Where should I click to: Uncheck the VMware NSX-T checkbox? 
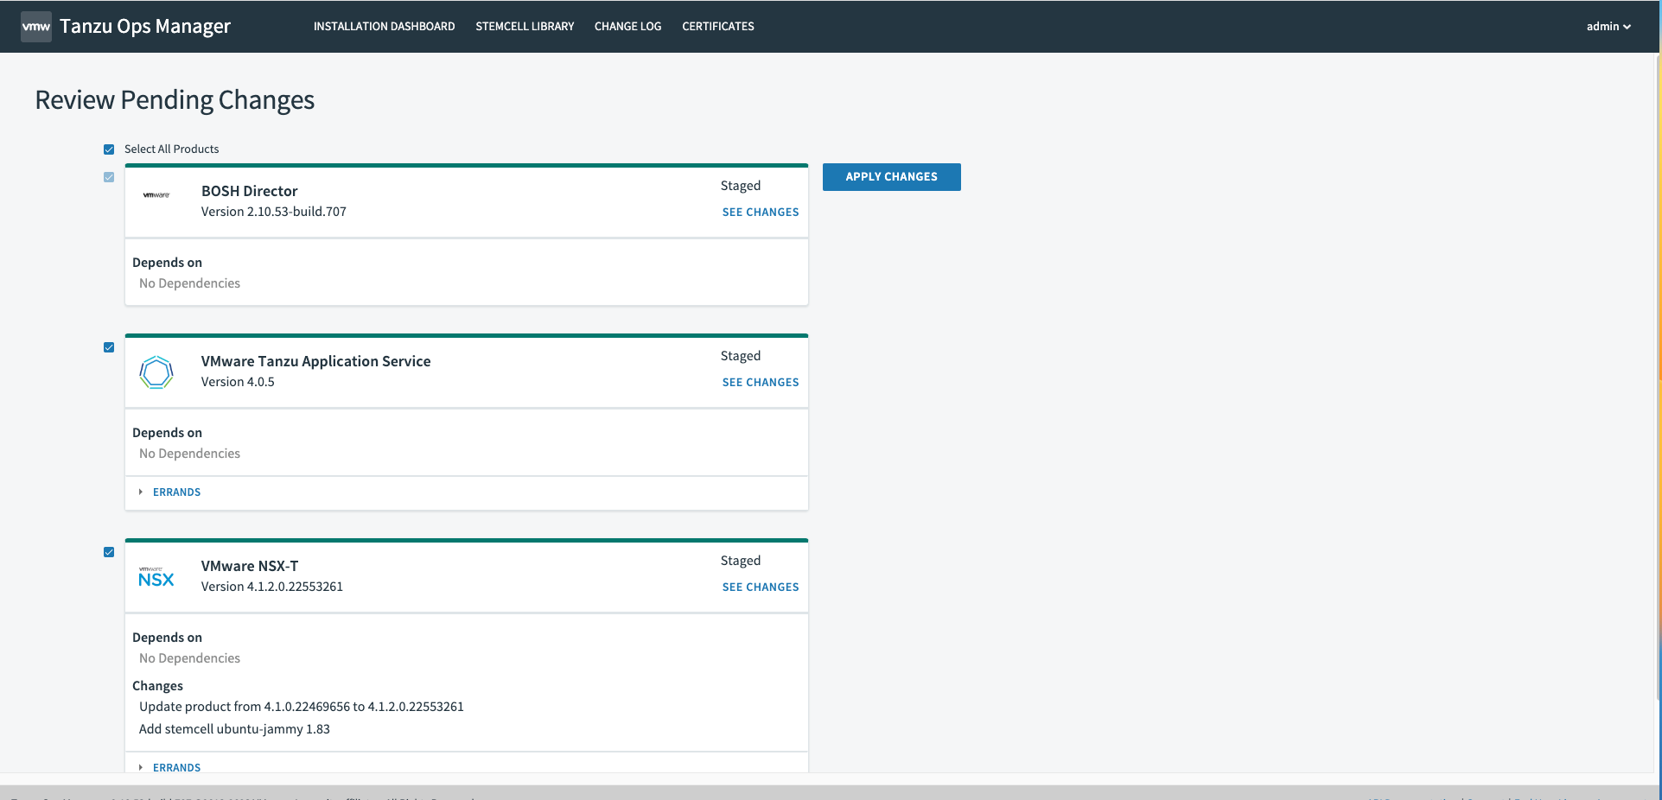[109, 552]
